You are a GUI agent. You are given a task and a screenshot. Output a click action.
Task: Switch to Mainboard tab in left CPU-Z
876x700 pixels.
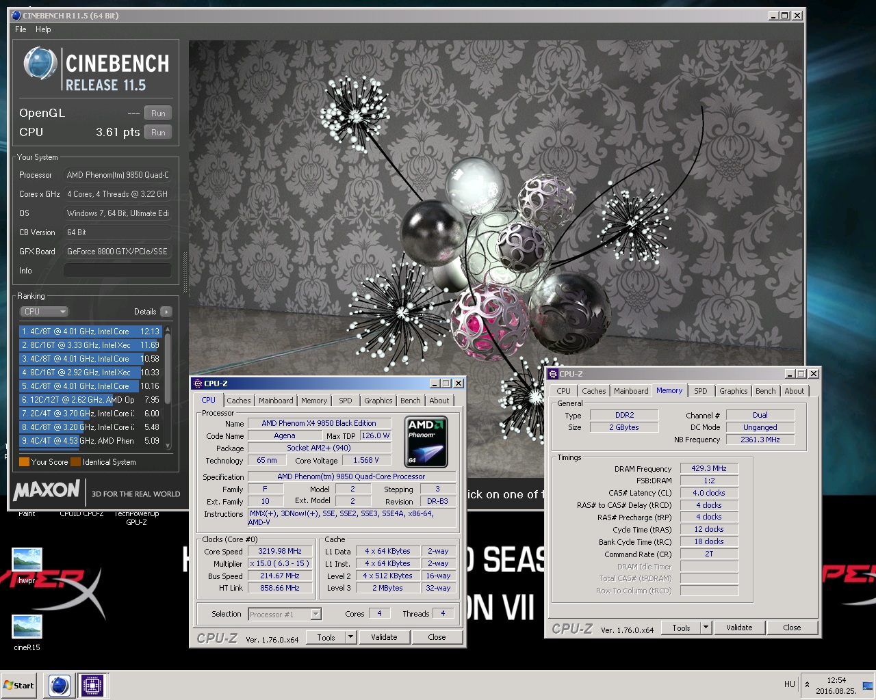(x=276, y=401)
